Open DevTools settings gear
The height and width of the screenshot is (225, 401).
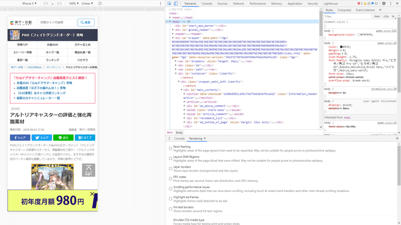coord(384,4)
